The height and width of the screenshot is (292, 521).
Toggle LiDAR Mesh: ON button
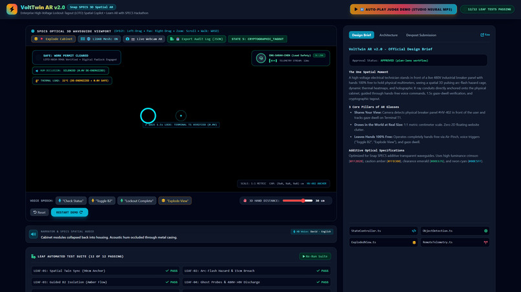pos(100,39)
